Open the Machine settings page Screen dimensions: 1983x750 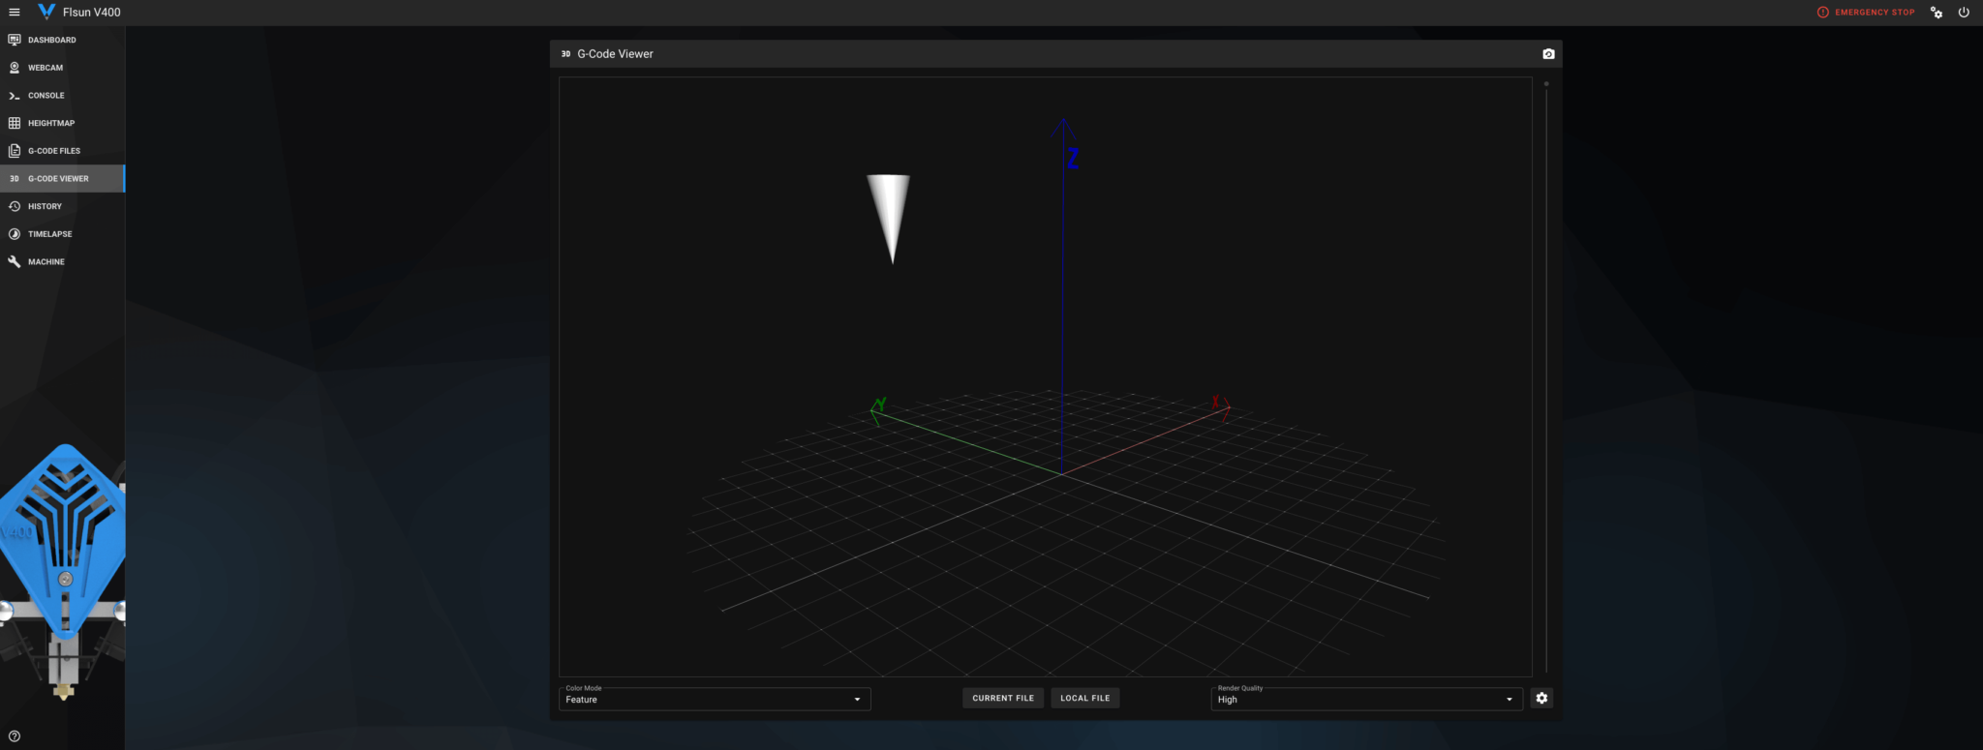(x=62, y=261)
